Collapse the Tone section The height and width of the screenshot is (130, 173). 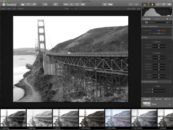tap(143, 37)
